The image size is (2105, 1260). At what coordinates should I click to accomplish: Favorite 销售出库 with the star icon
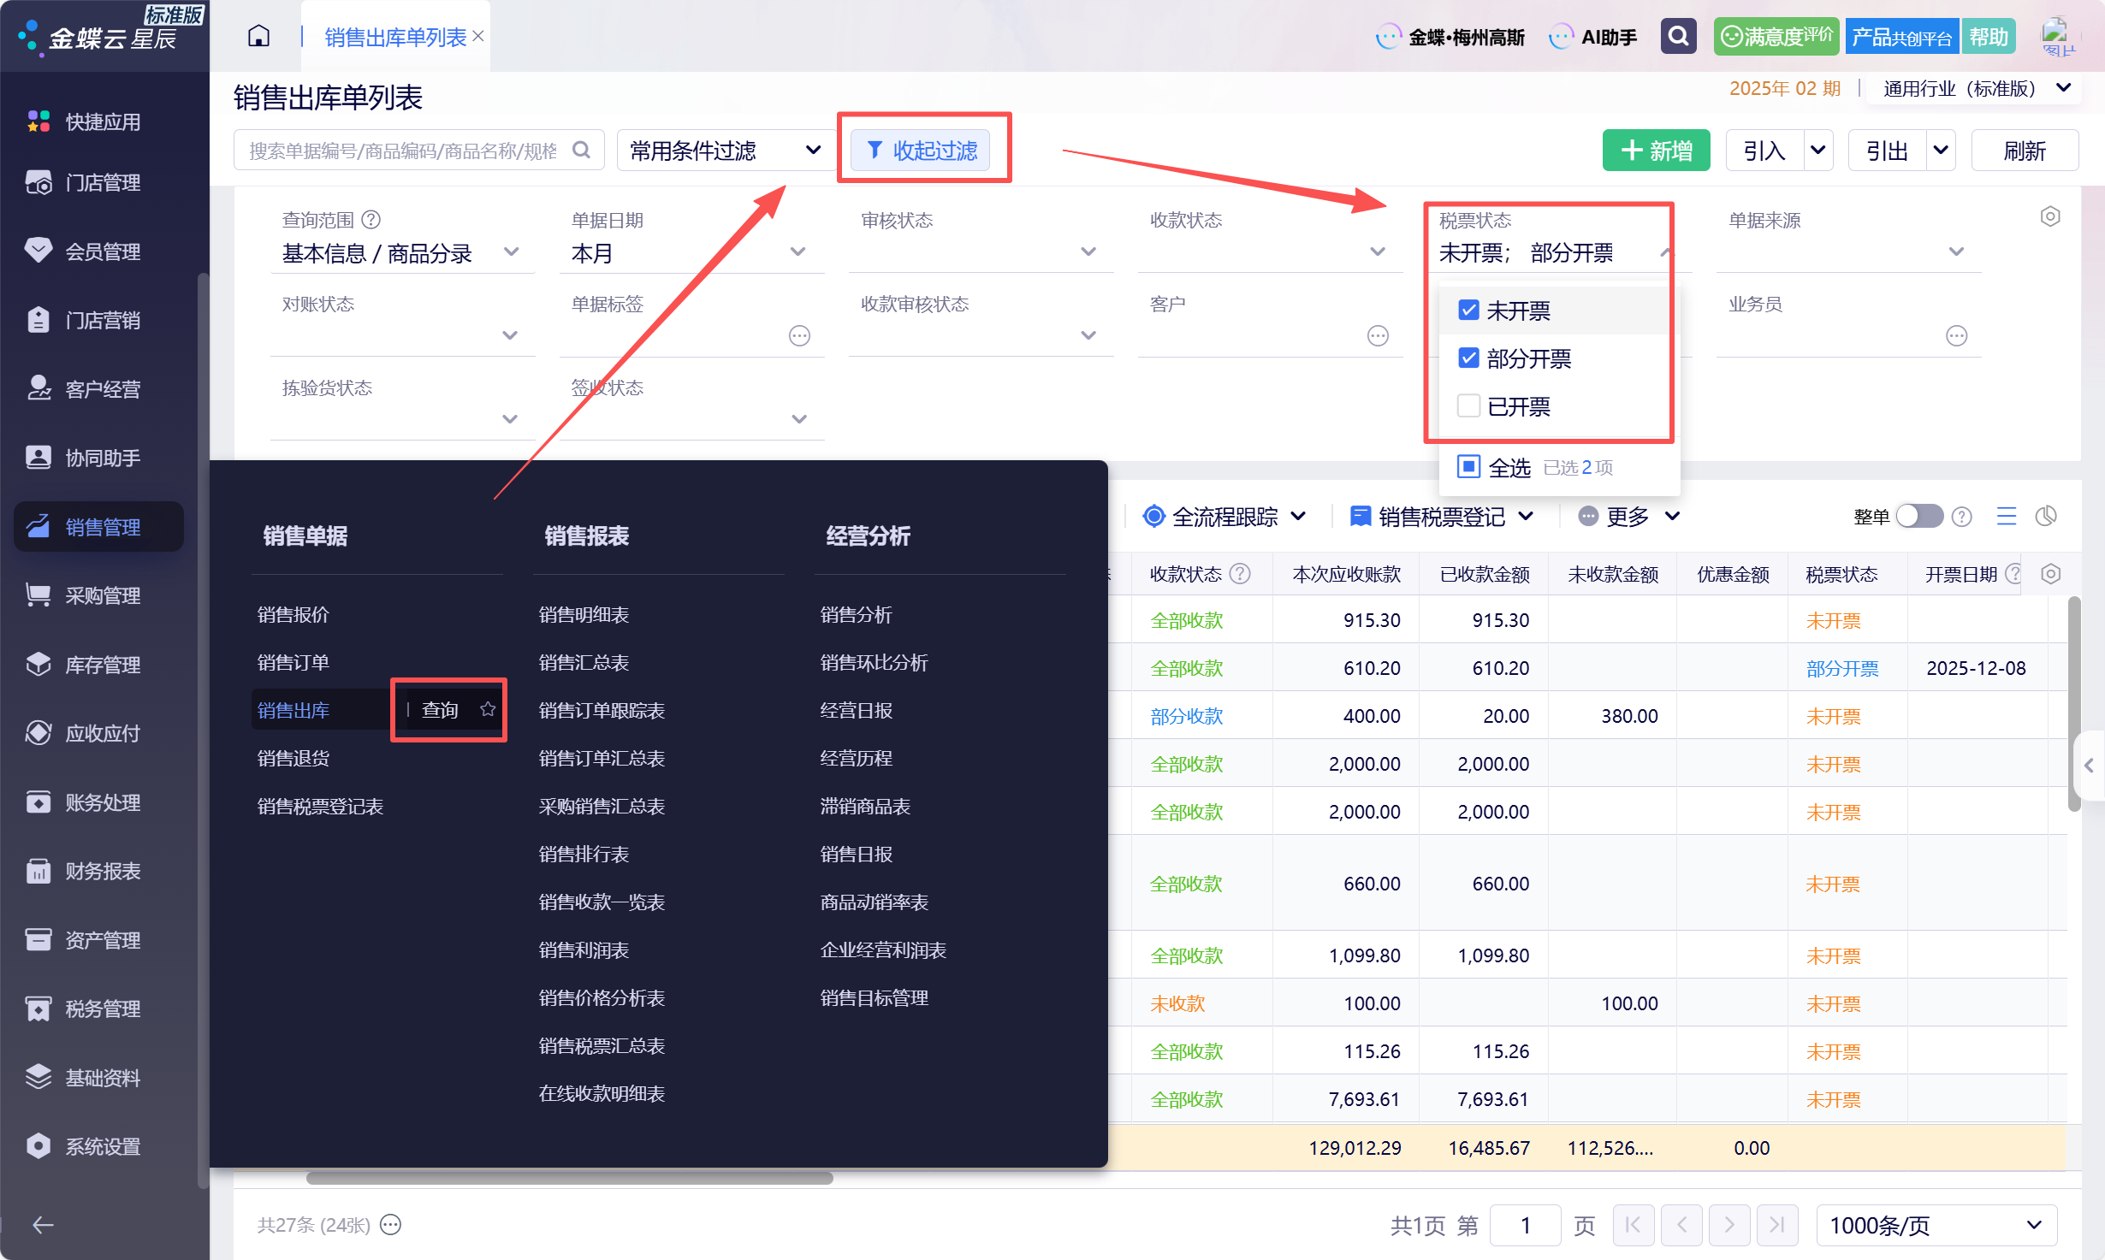[x=488, y=709]
